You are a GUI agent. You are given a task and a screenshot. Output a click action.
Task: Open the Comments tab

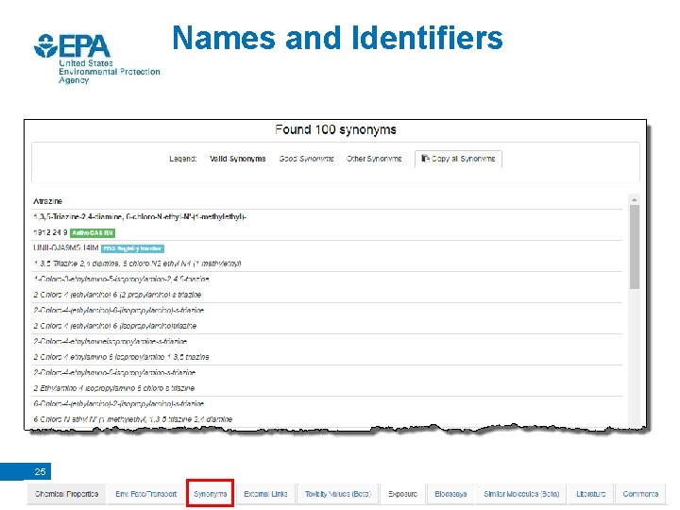tap(640, 494)
